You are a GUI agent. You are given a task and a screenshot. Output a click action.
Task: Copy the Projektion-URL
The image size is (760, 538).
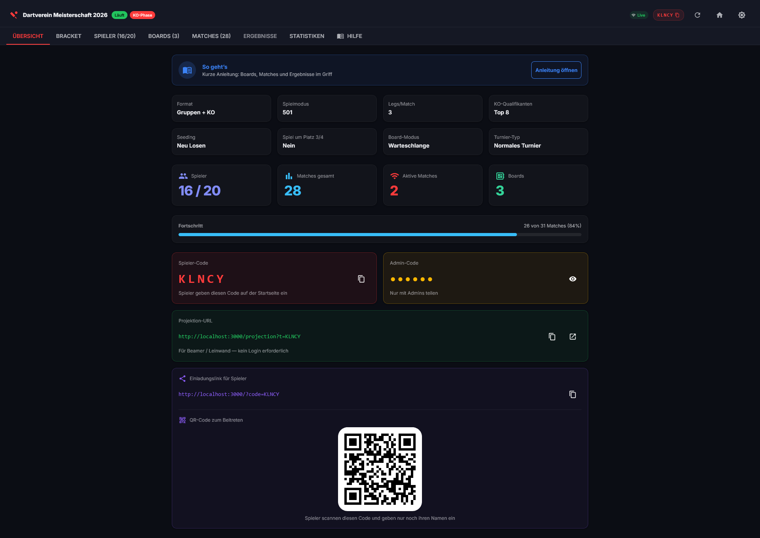pos(552,337)
